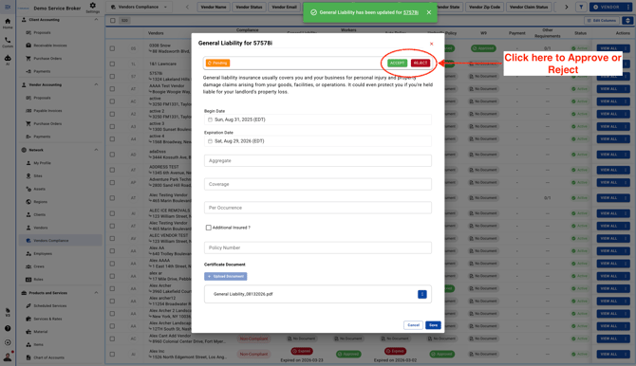Click into the Policy Number field
This screenshot has width=636, height=366.
pos(318,247)
